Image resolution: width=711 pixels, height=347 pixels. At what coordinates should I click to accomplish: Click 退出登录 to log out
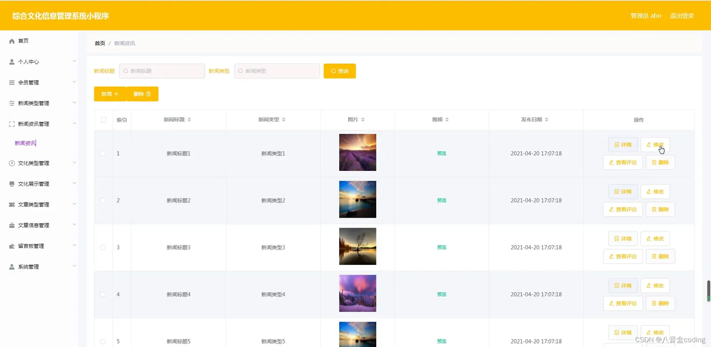pyautogui.click(x=682, y=16)
